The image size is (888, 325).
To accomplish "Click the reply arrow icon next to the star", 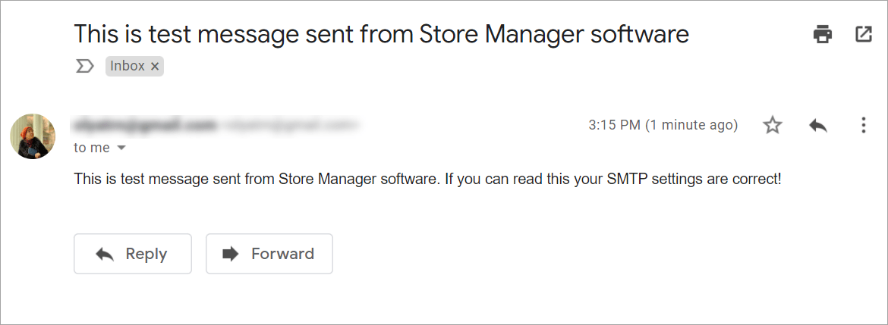I will 817,125.
